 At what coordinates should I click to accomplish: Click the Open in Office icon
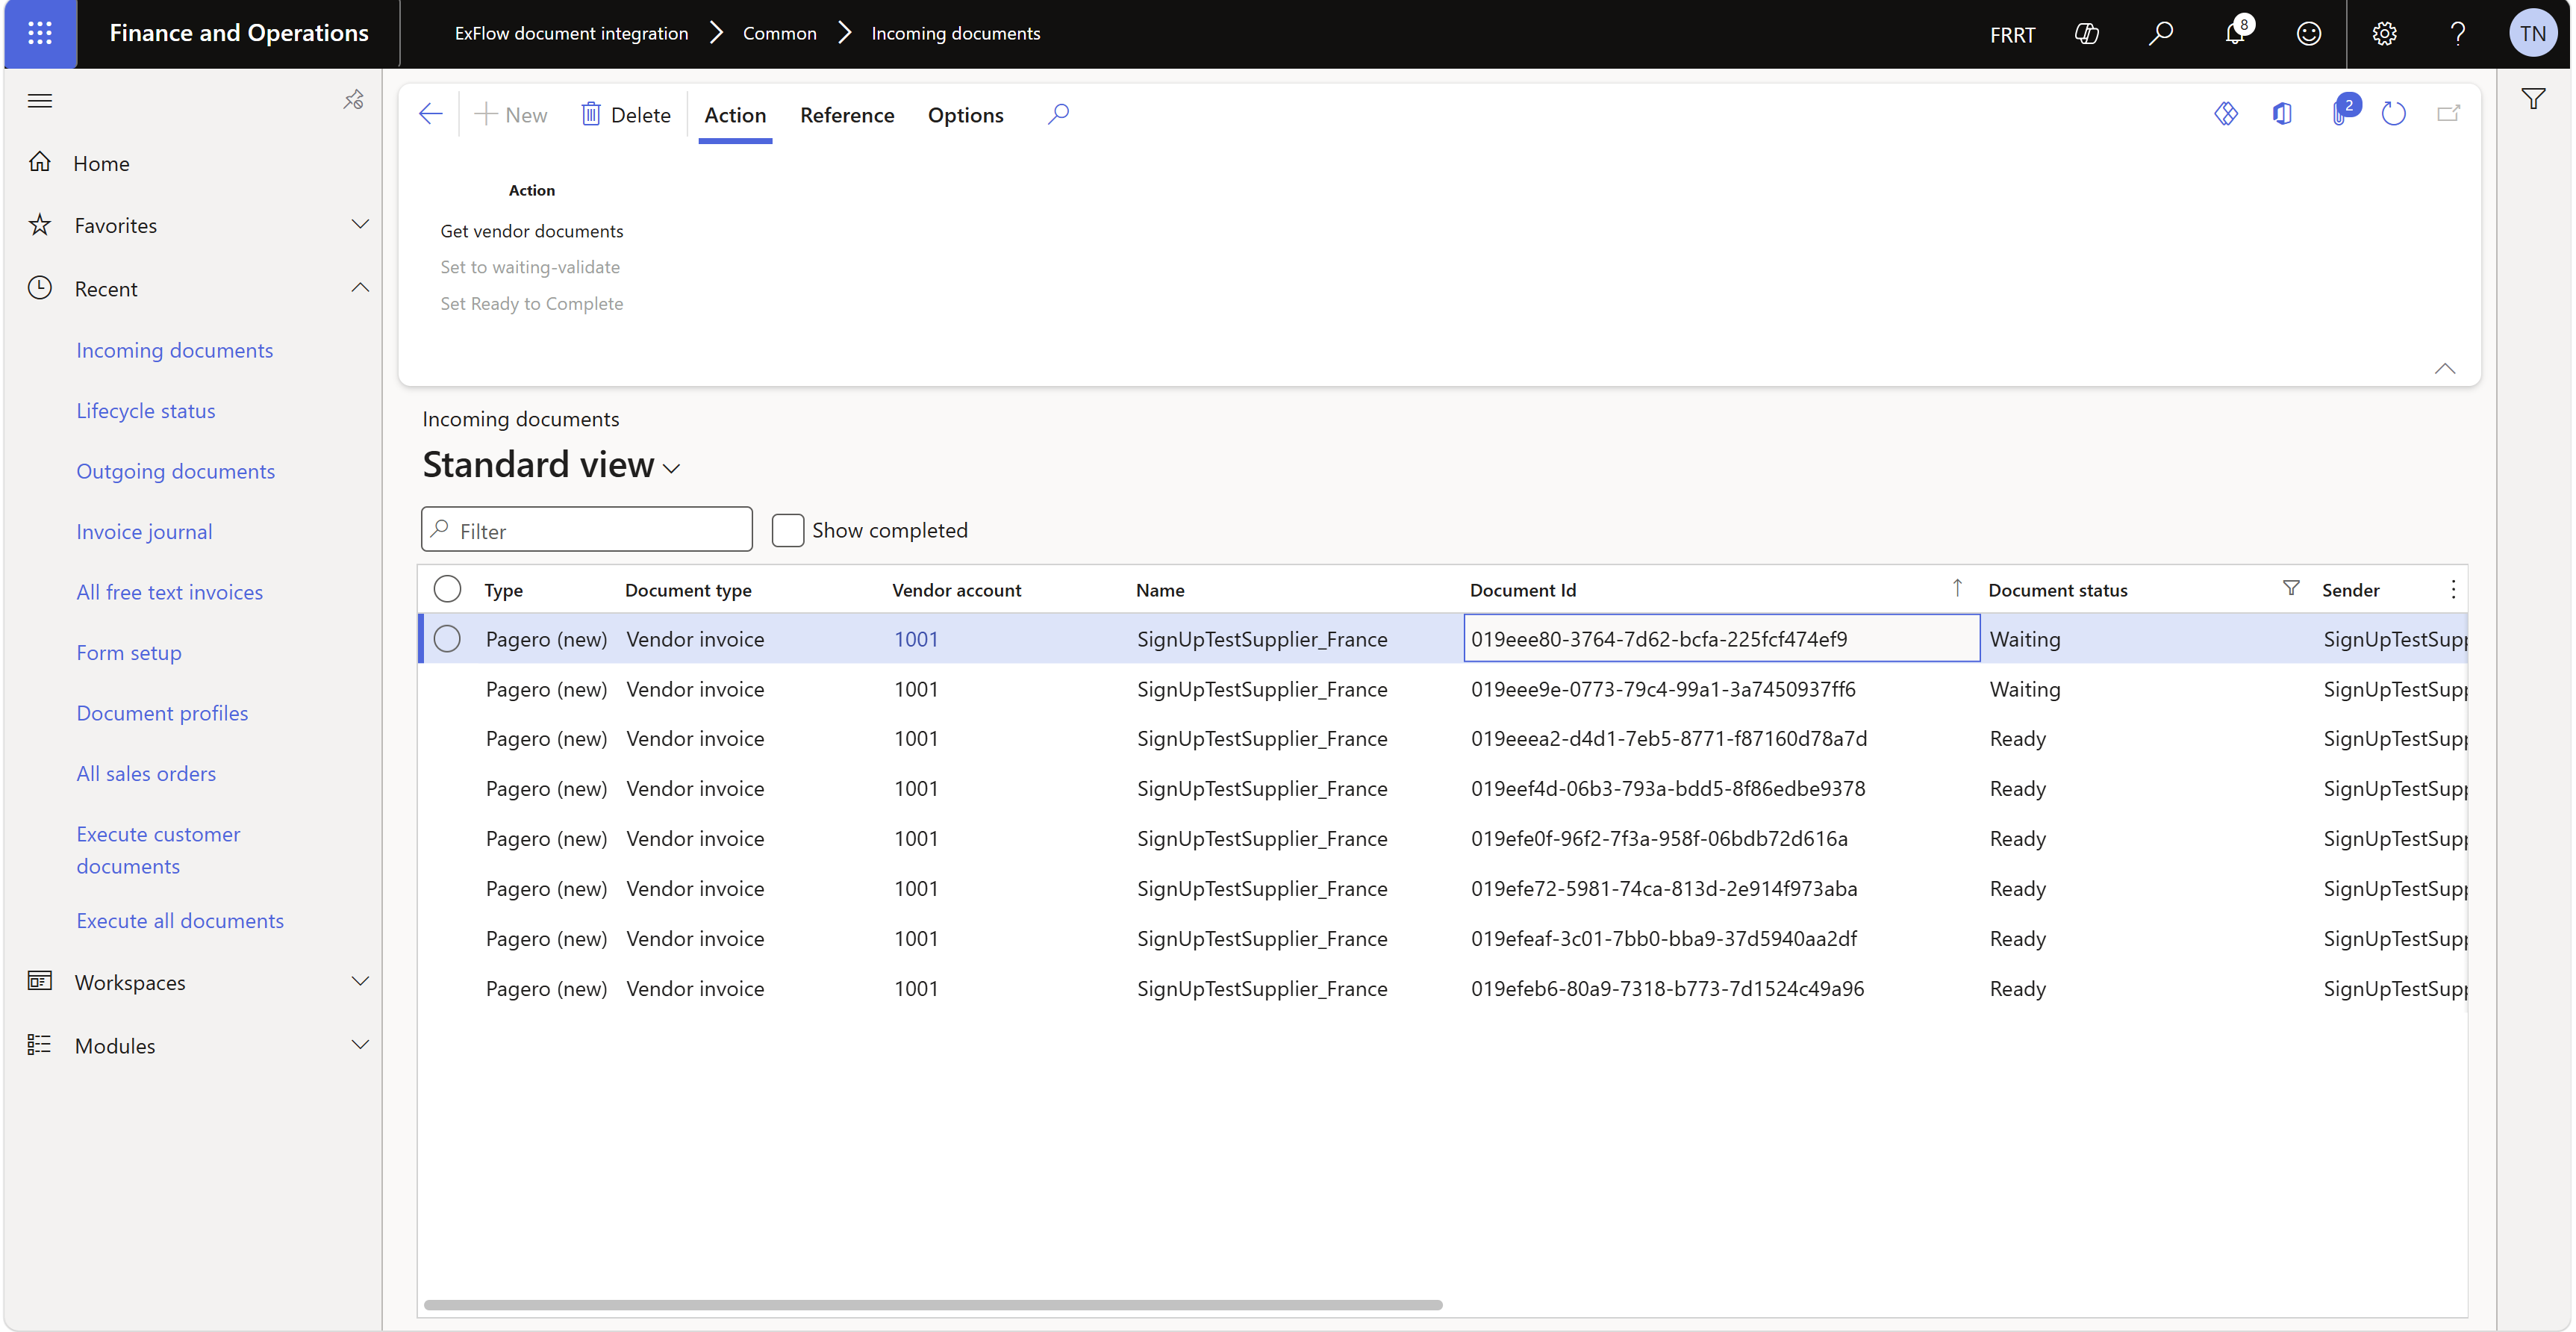pos(2282,114)
